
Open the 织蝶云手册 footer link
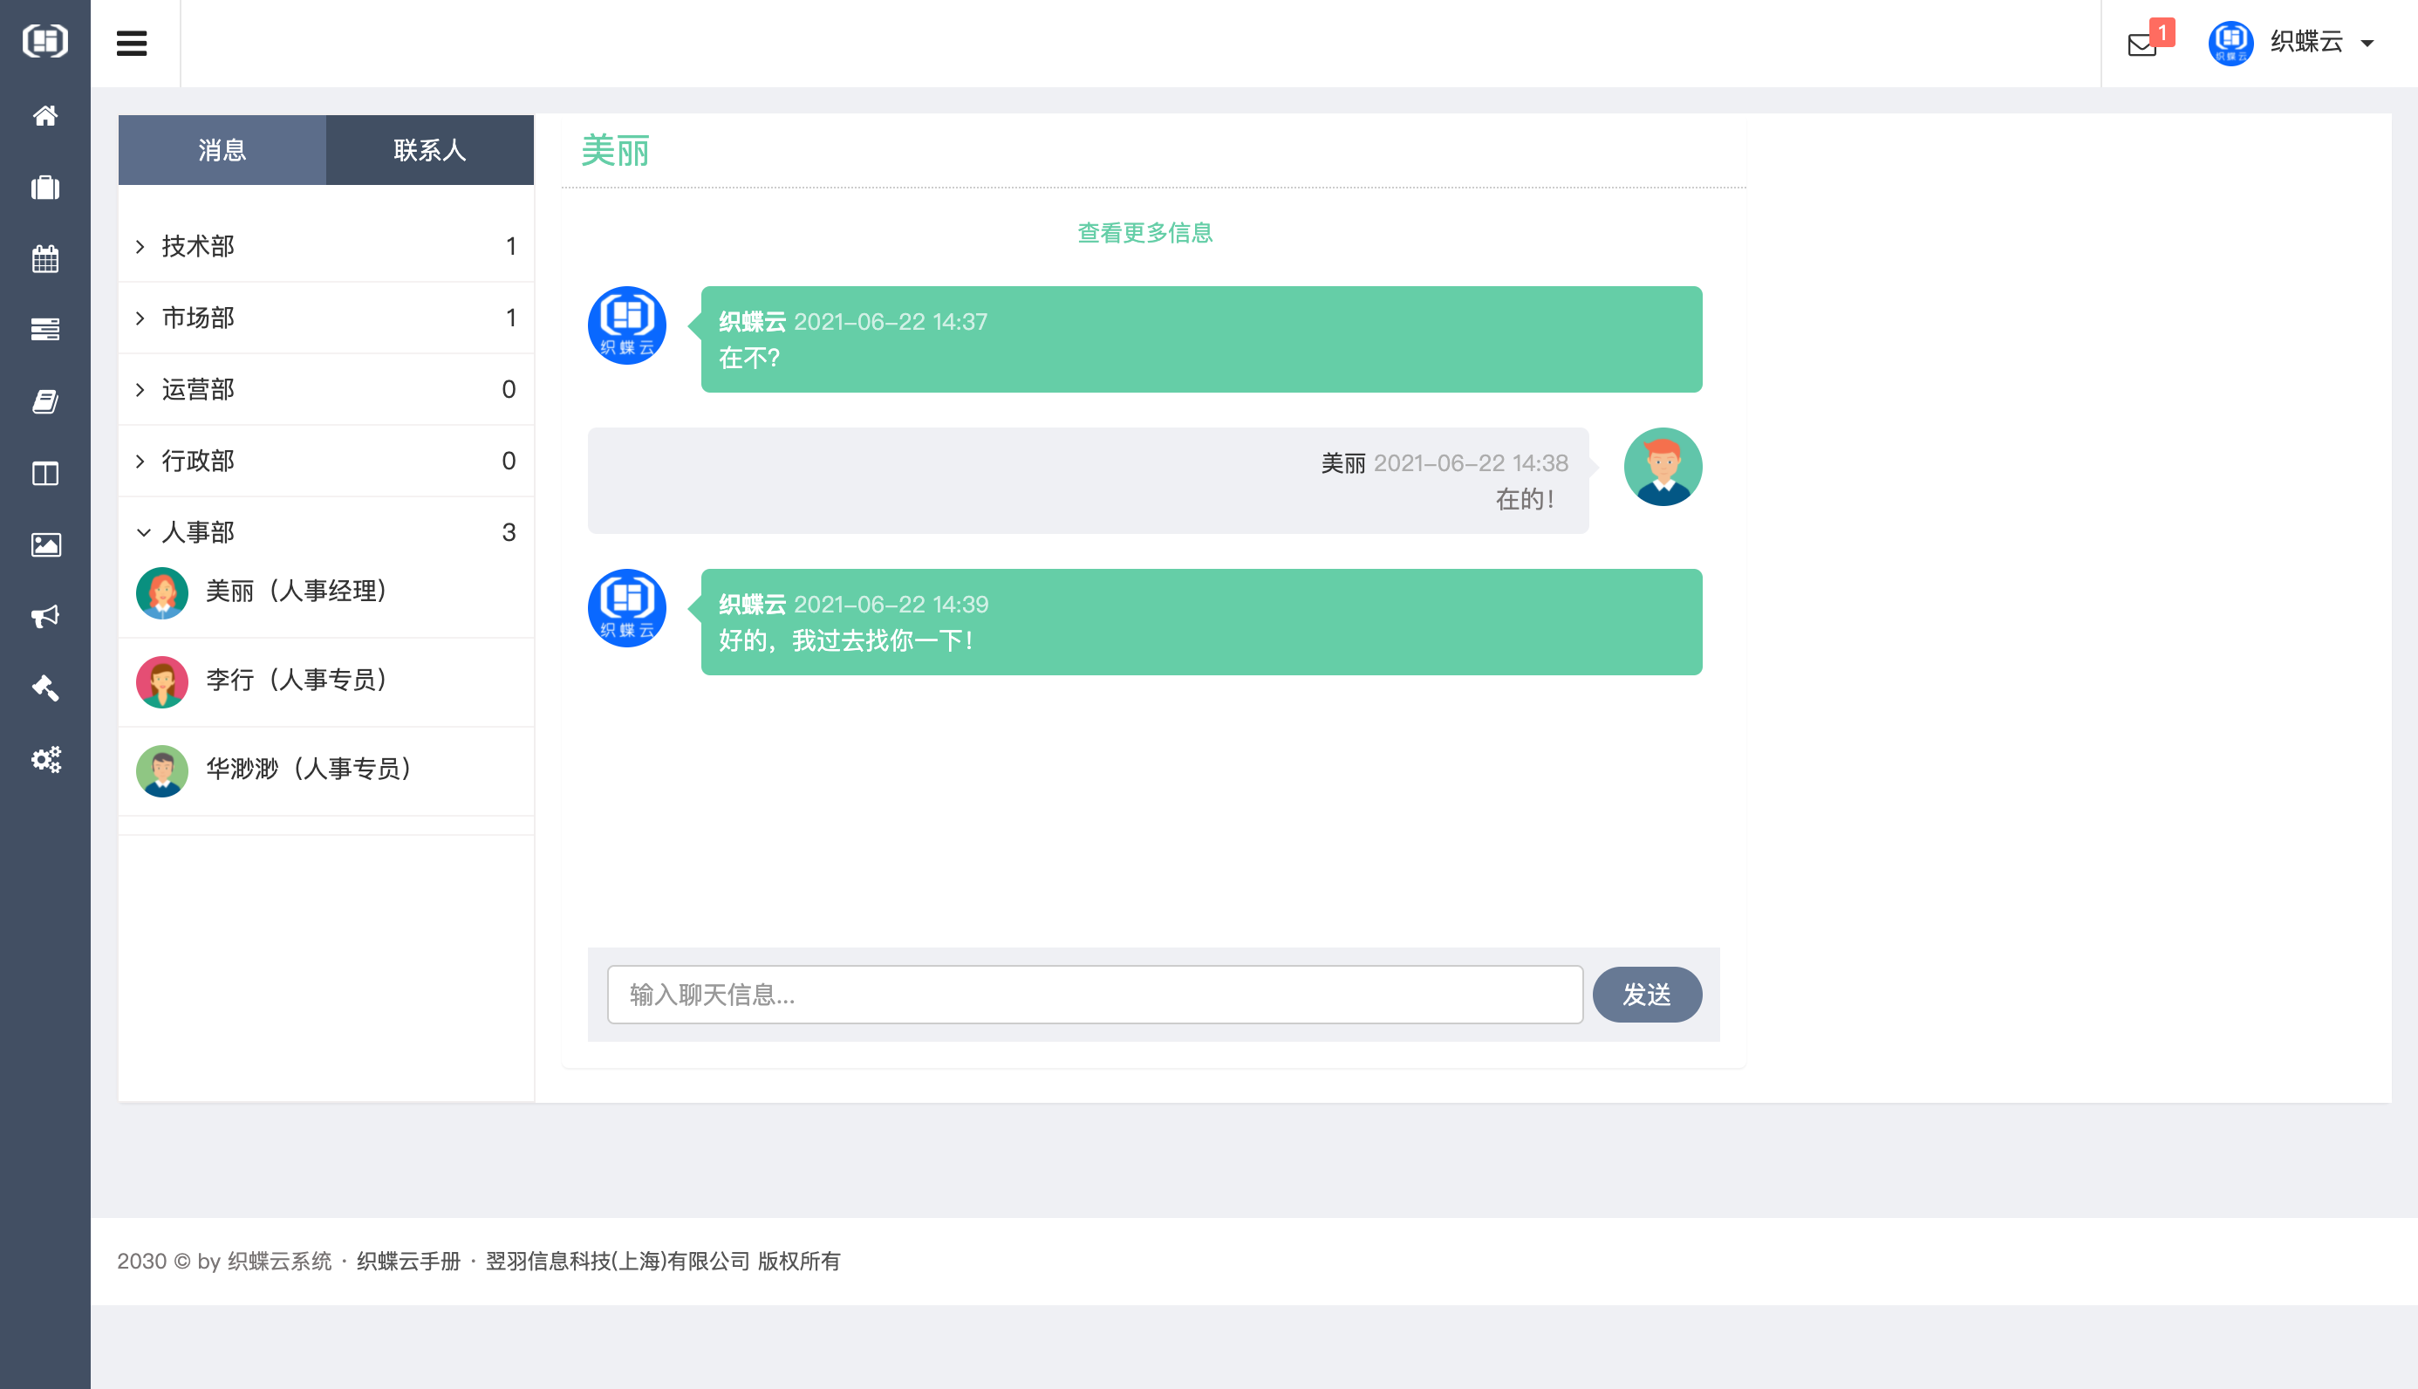[408, 1261]
